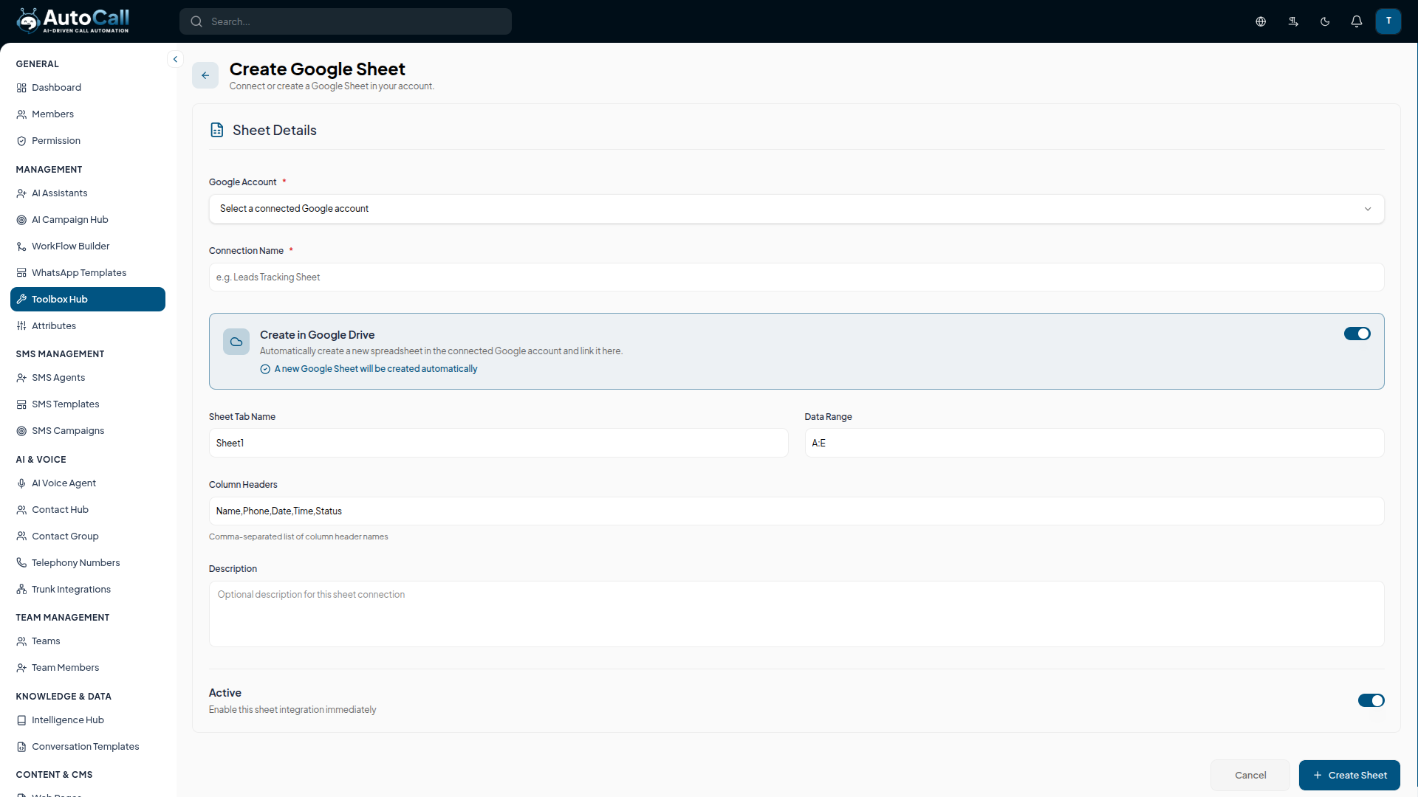Click 'Comma-separated list of column header names' hint
1418x797 pixels.
tap(298, 536)
